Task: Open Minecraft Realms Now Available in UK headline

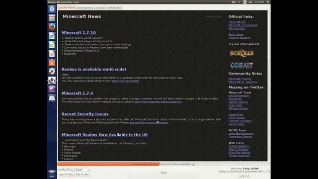Action: pyautogui.click(x=105, y=135)
